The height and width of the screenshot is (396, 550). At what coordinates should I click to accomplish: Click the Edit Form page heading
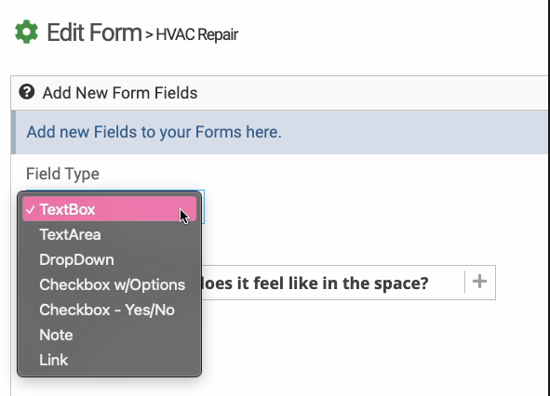(94, 33)
